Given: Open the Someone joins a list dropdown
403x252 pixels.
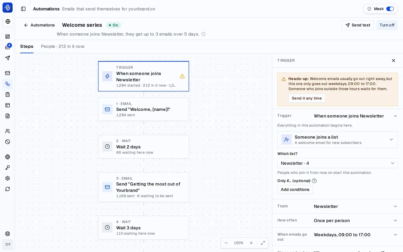Looking at the screenshot, I should (x=338, y=140).
